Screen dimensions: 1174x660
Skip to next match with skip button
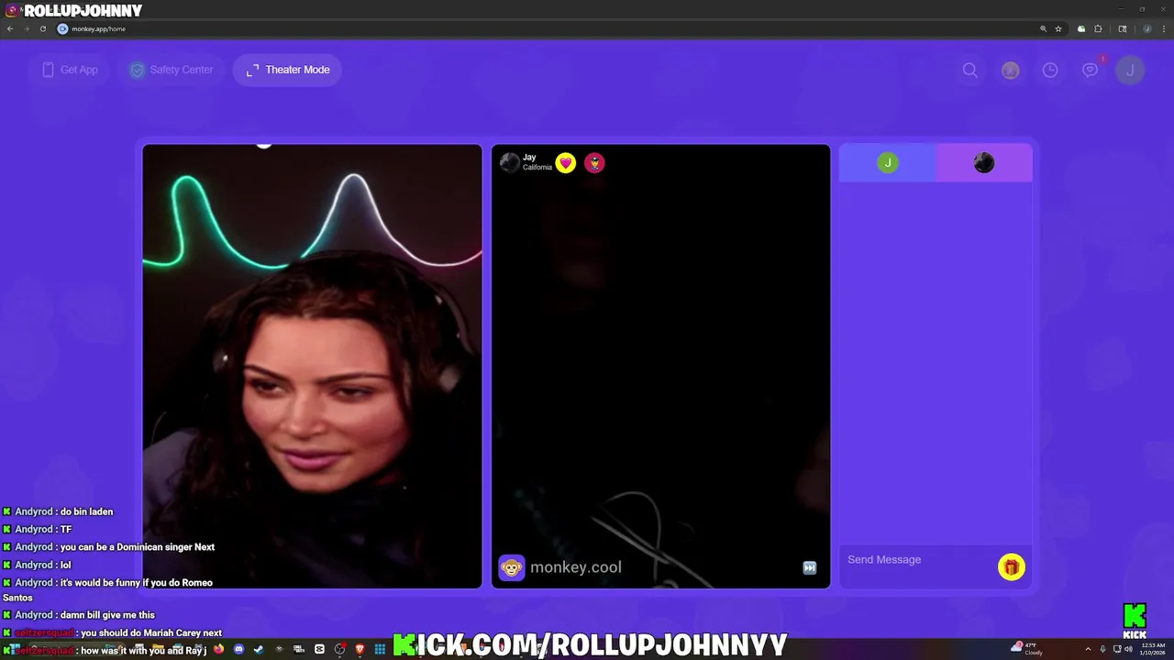[x=809, y=568]
